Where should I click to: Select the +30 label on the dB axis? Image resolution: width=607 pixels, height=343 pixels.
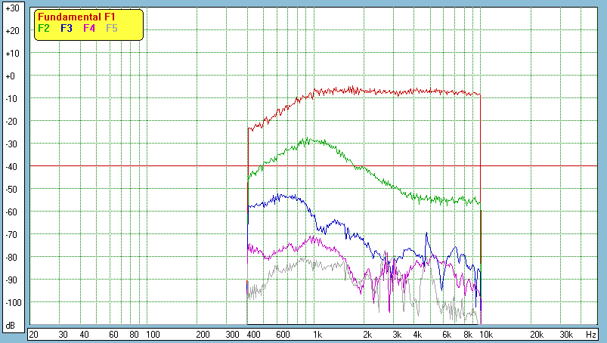(11, 8)
